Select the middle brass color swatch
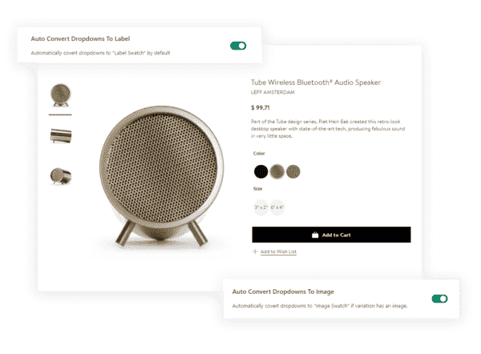481x354 pixels. tap(277, 171)
